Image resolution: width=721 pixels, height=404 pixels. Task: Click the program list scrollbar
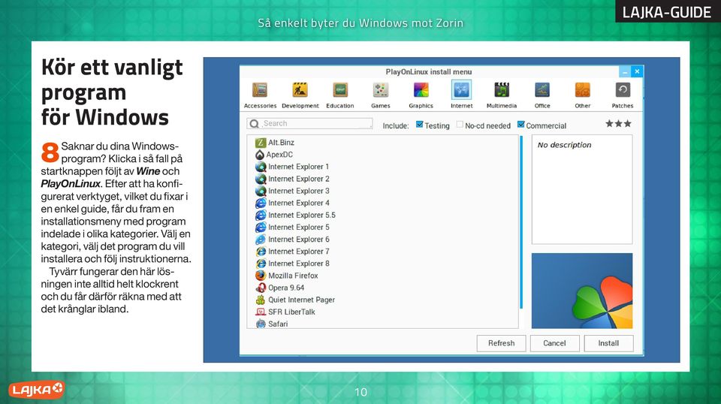pos(521,222)
